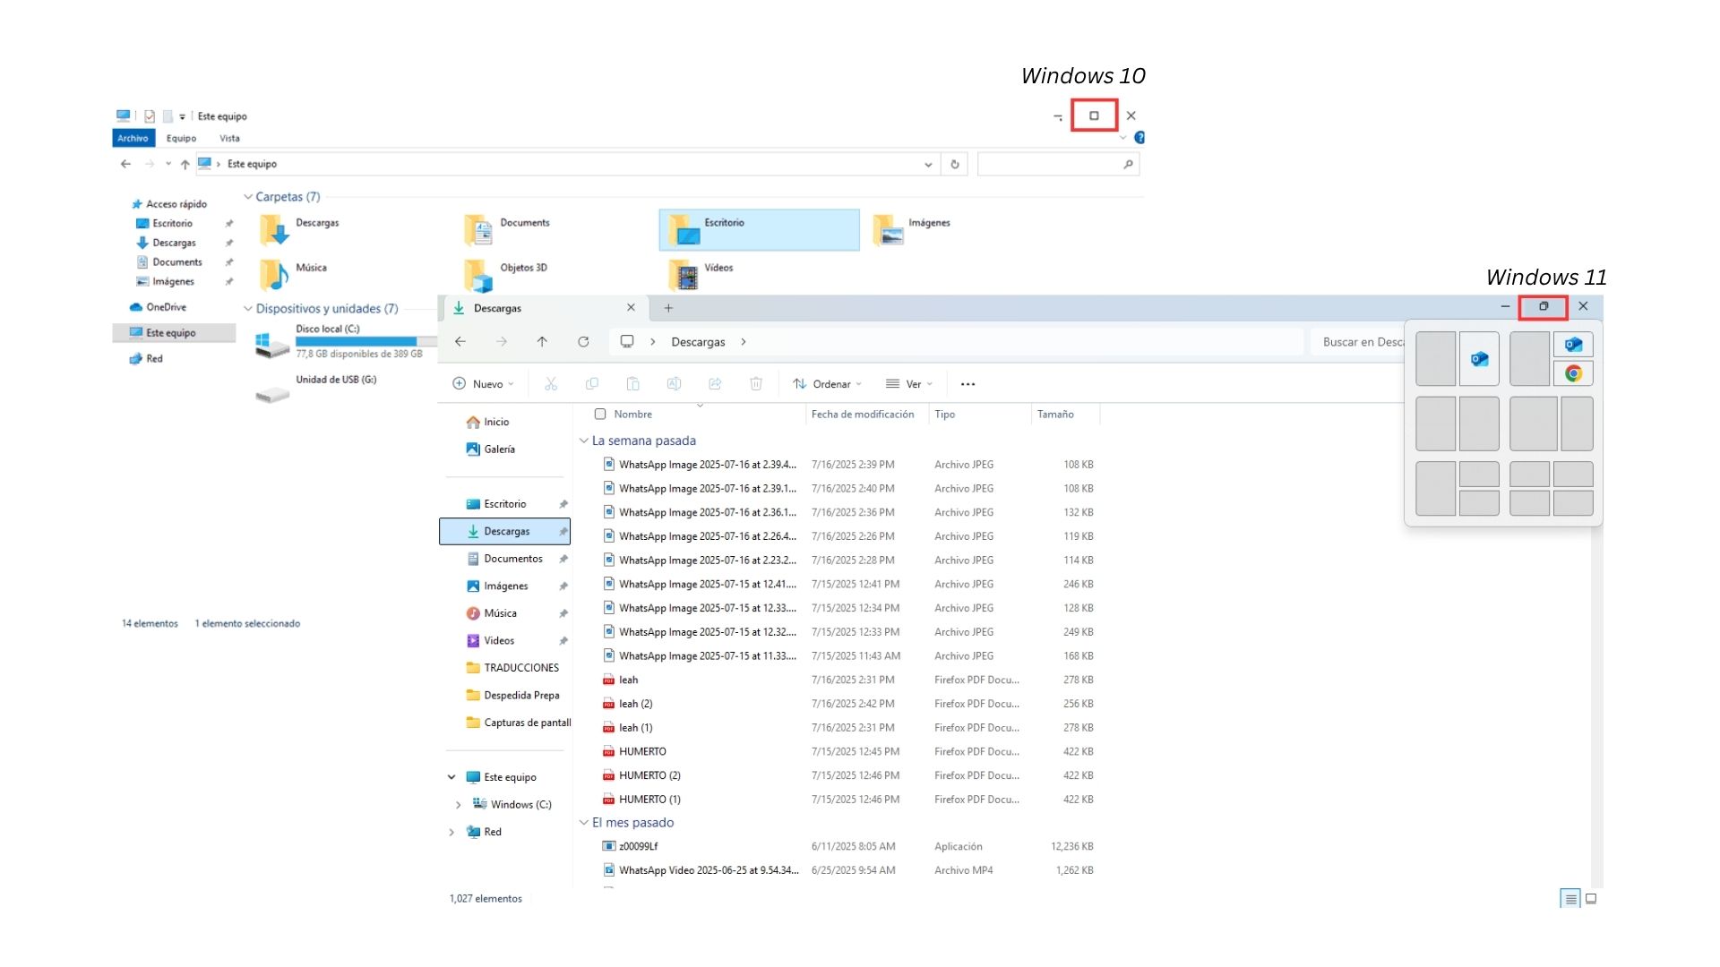Open the three-dots more options menu

(x=967, y=384)
